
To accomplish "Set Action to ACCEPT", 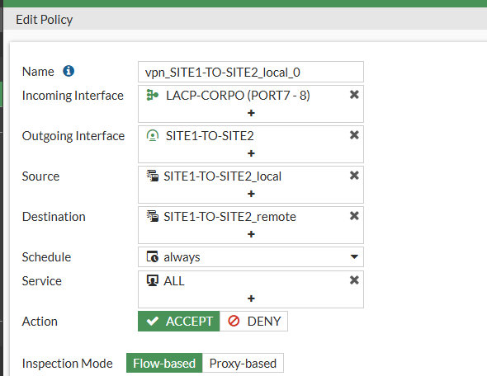I will (179, 321).
